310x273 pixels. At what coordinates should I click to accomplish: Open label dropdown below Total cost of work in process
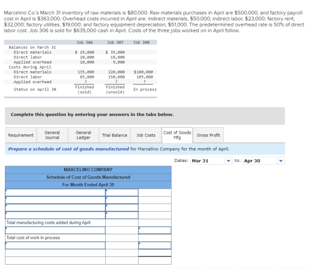click(55, 245)
